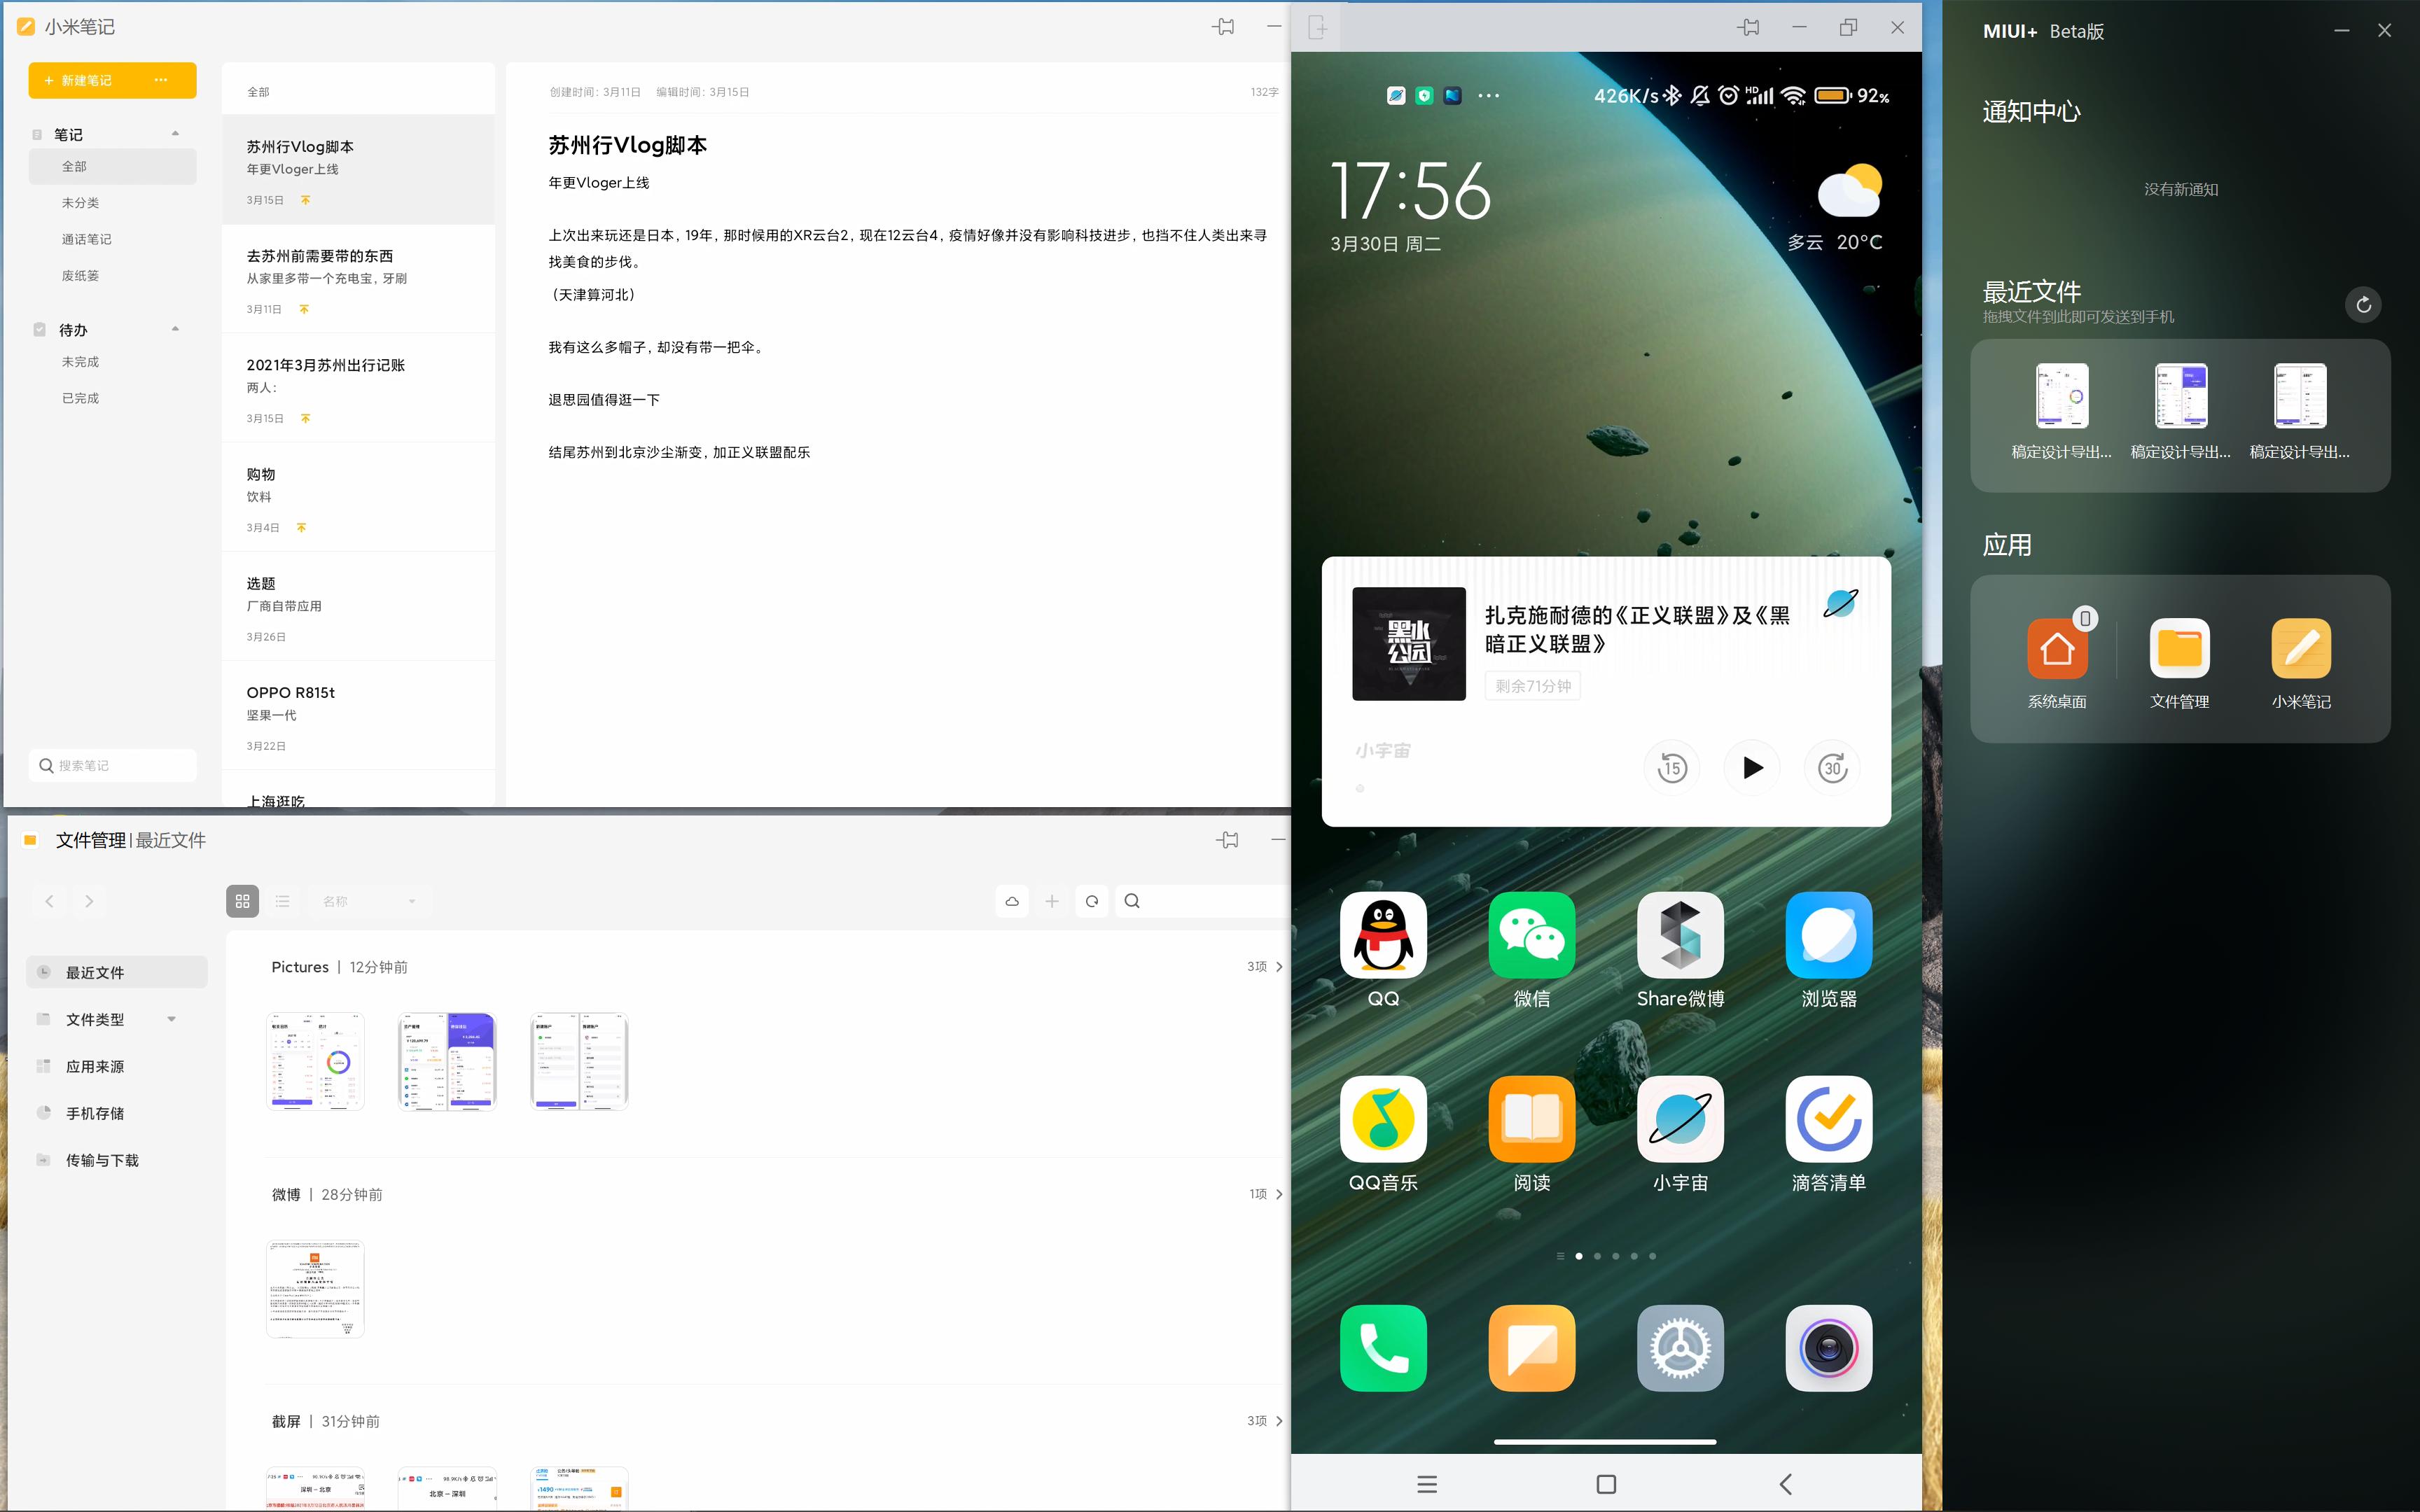Click the search icon in file manager
Image resolution: width=2420 pixels, height=1512 pixels.
coord(1132,900)
